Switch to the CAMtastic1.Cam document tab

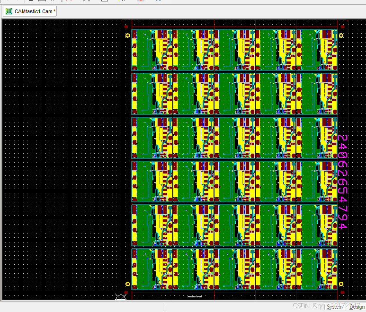(30, 11)
